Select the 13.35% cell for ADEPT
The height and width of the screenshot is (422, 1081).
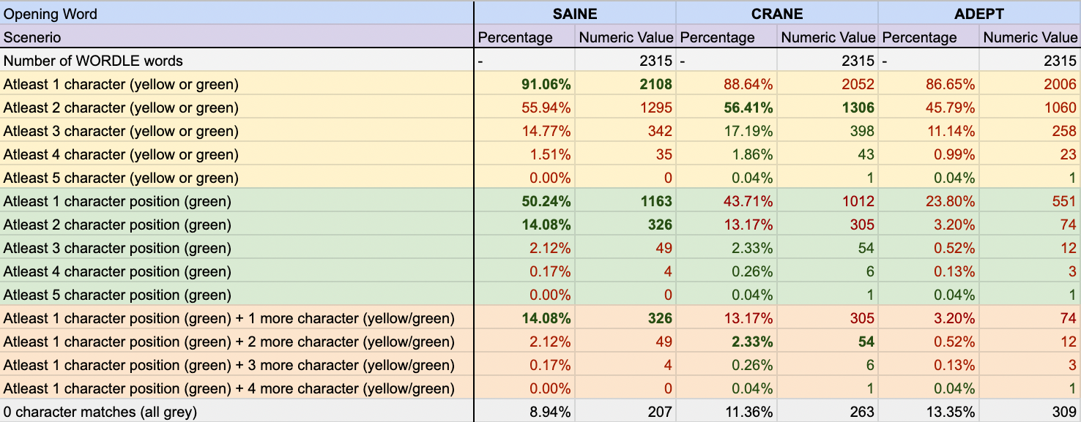coord(951,412)
